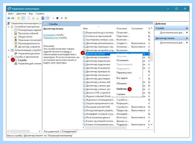Viewport: 195px width, 144px height.
Task: Open the Файл menu
Action: pyautogui.click(x=11, y=14)
